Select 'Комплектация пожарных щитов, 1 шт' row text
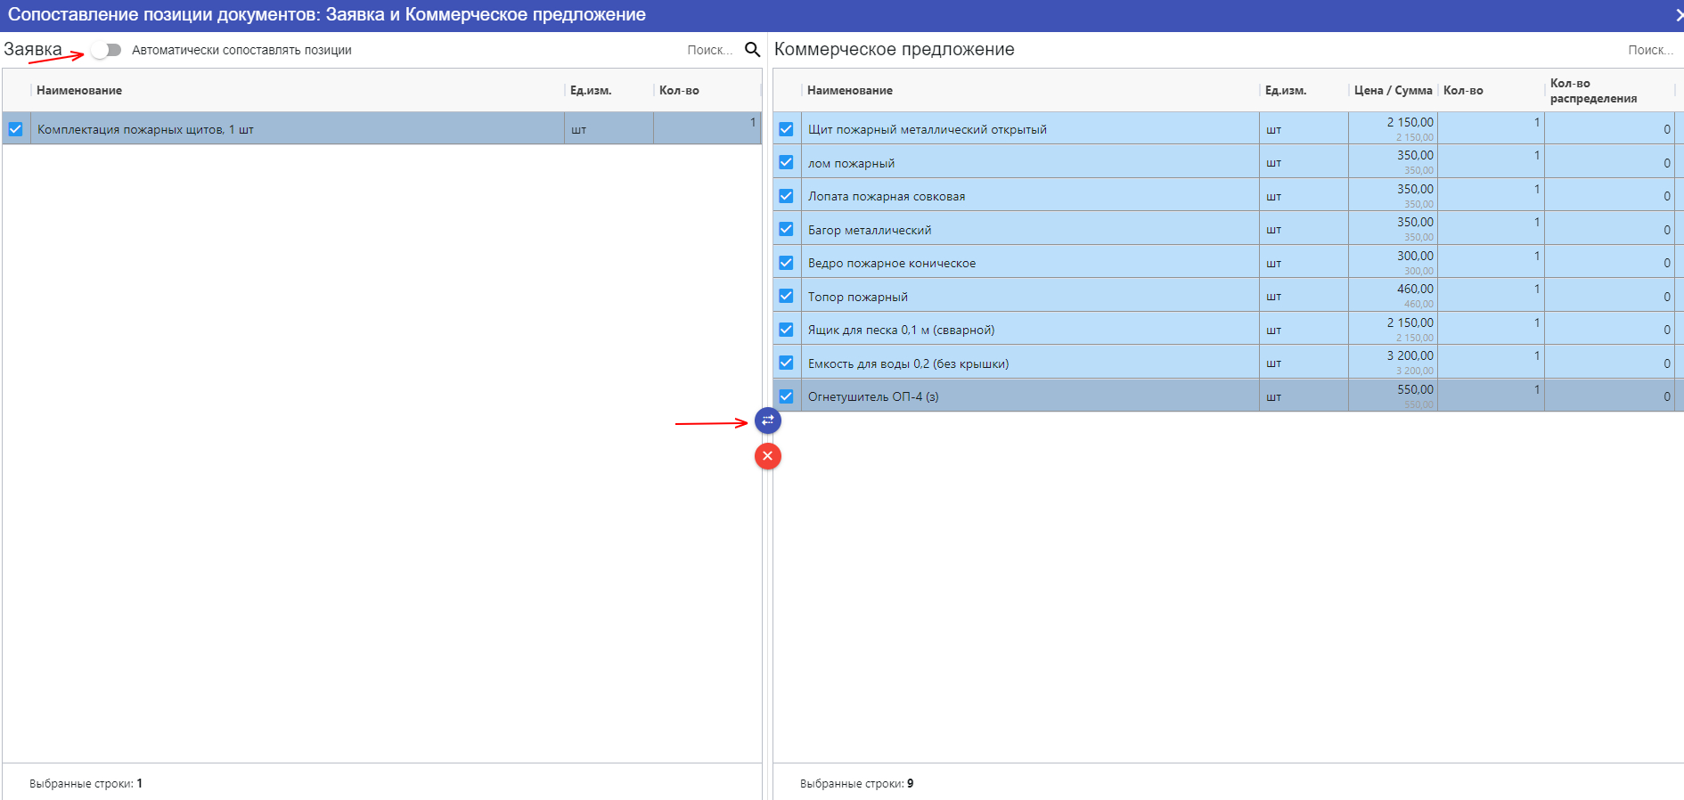 point(145,129)
